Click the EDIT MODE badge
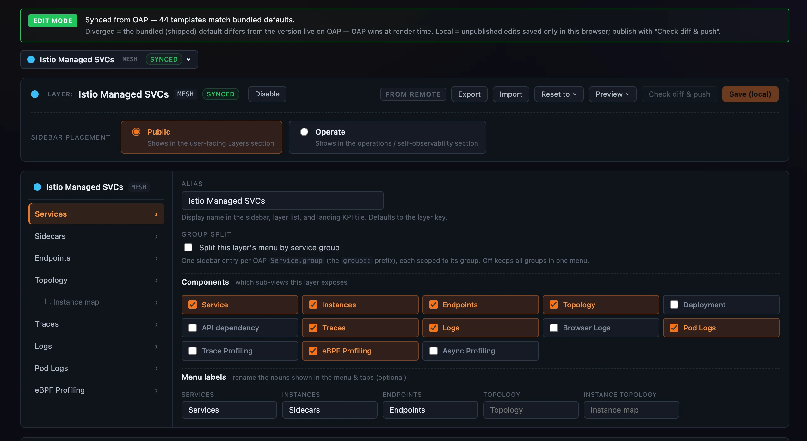Image resolution: width=807 pixels, height=441 pixels. pyautogui.click(x=53, y=21)
